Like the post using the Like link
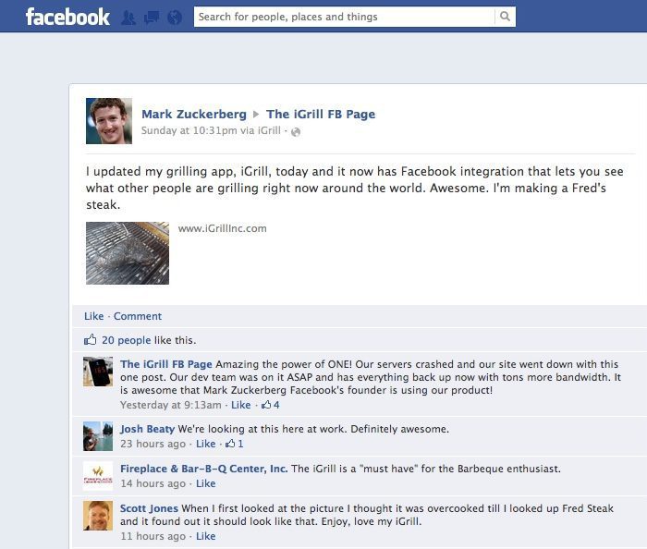Viewport: 647px width, 549px height. (93, 316)
